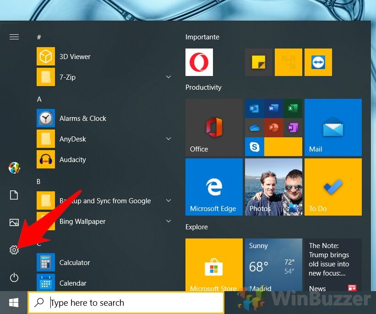This screenshot has width=376, height=314.
Task: Open the Madrid weather tile
Action: (273, 265)
